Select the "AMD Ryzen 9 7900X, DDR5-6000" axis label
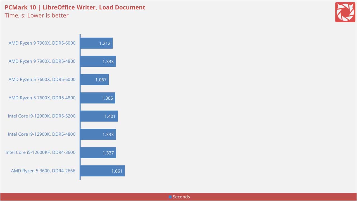Image resolution: width=357 pixels, height=201 pixels. point(42,43)
